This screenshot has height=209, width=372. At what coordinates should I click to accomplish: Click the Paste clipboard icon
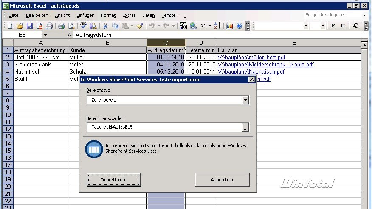coord(125,26)
